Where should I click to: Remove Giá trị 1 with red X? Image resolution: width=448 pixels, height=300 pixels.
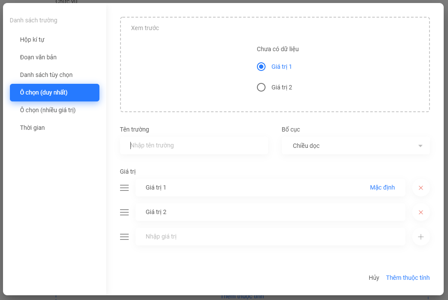click(420, 188)
